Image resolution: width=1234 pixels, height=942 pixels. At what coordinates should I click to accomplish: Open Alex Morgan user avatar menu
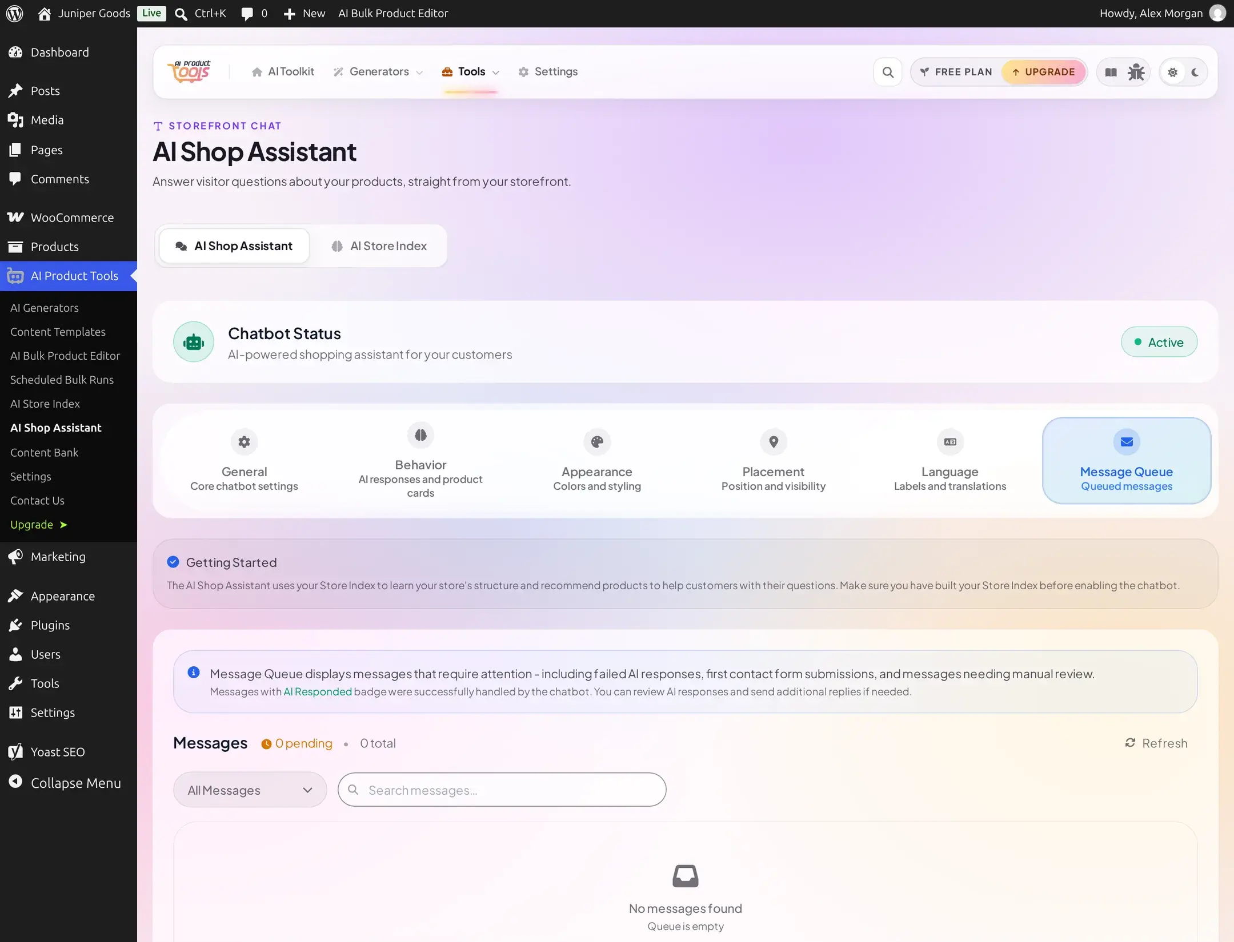coord(1217,13)
